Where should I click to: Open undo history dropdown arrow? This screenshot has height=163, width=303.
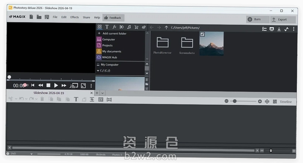(x=26, y=99)
